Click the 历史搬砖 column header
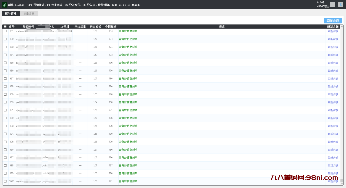346x188 pixels. pyautogui.click(x=95, y=27)
